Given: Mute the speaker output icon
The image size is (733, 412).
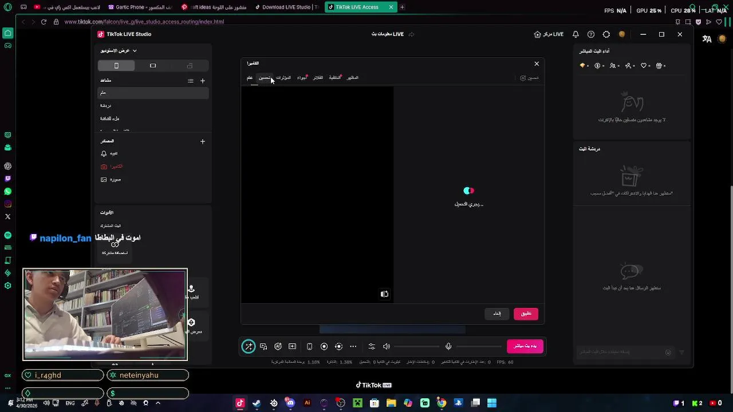Looking at the screenshot, I should tap(387, 346).
